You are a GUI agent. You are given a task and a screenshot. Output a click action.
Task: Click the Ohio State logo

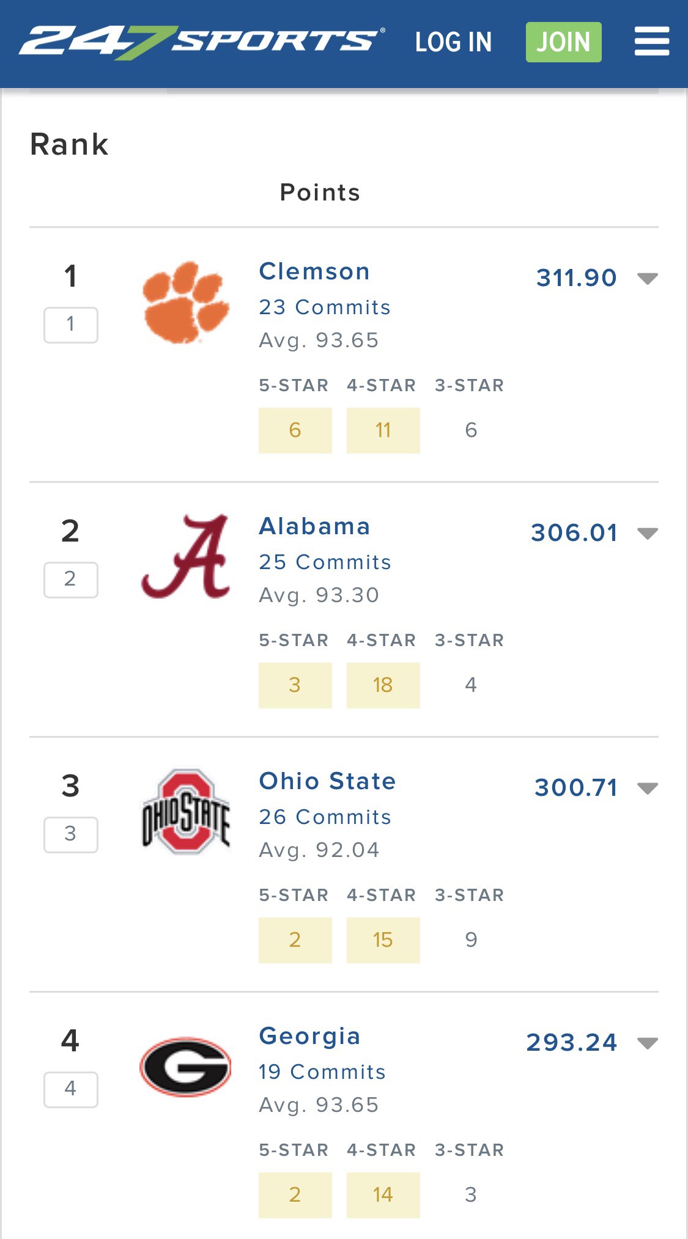(x=185, y=812)
